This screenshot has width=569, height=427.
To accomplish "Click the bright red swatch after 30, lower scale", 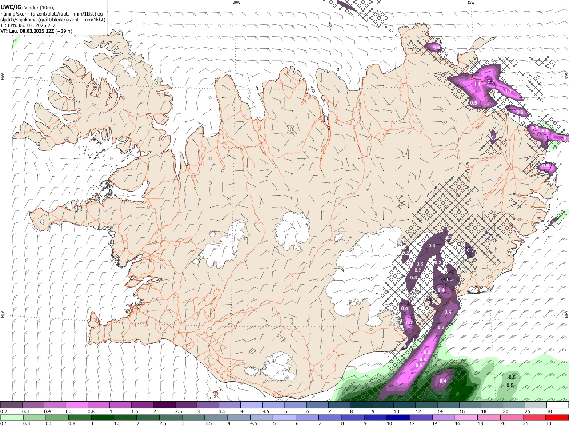I will (557, 417).
